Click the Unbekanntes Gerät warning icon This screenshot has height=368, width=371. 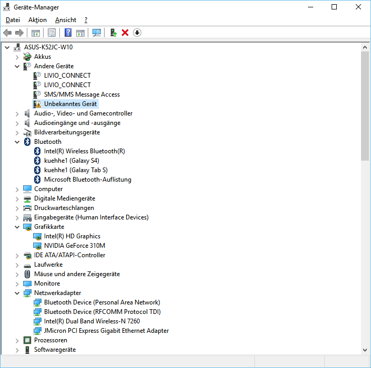(x=37, y=104)
